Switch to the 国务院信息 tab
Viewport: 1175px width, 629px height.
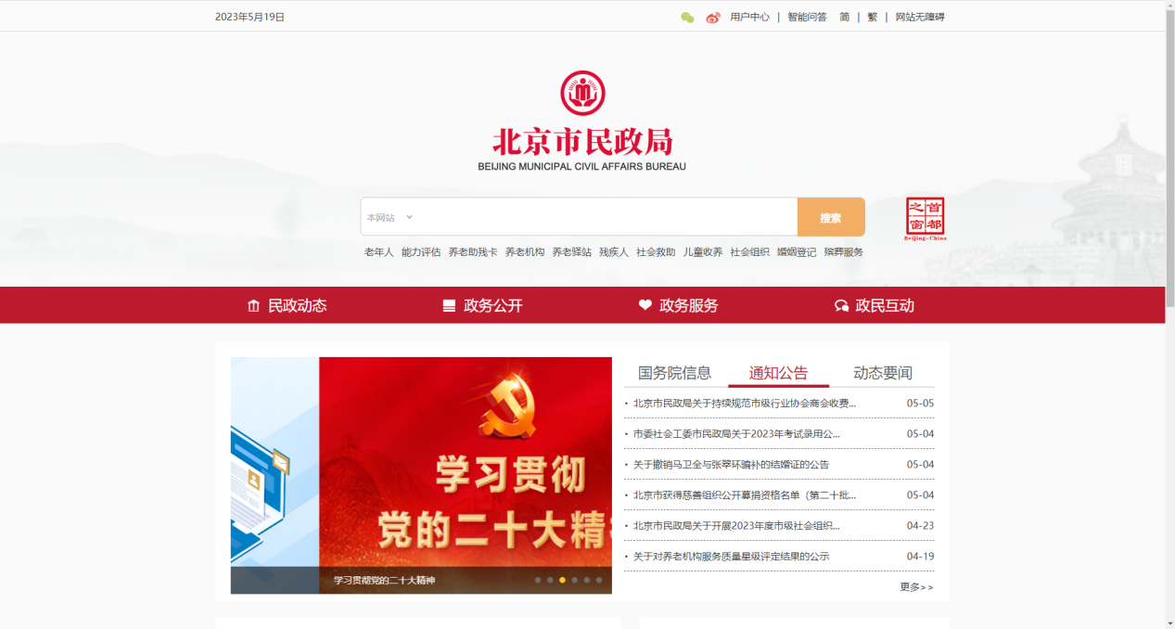point(676,372)
